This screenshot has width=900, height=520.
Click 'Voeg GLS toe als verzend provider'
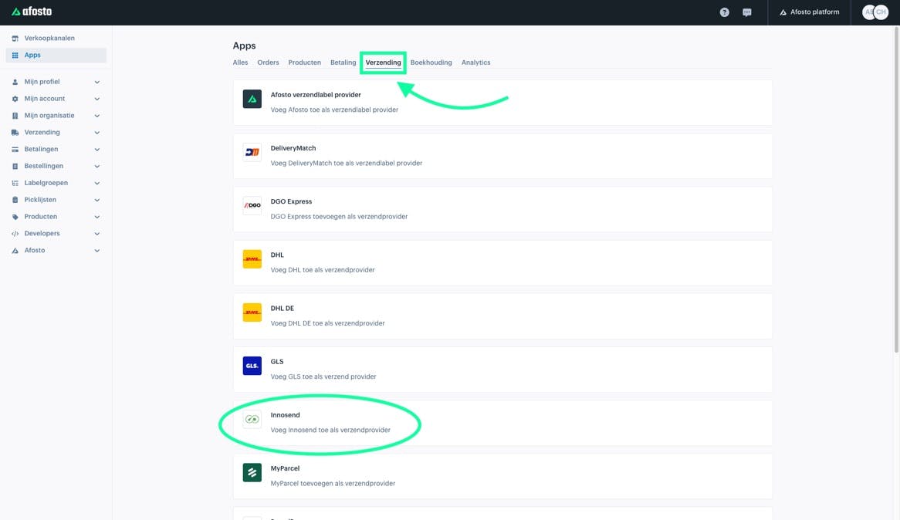click(x=323, y=376)
